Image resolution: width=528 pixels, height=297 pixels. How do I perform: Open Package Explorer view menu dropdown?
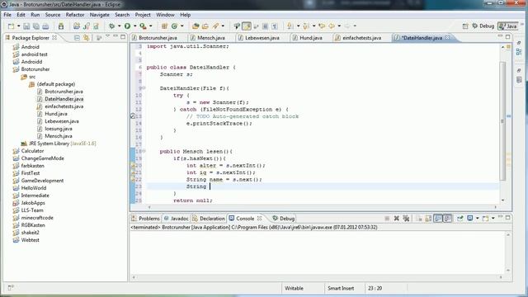point(107,36)
